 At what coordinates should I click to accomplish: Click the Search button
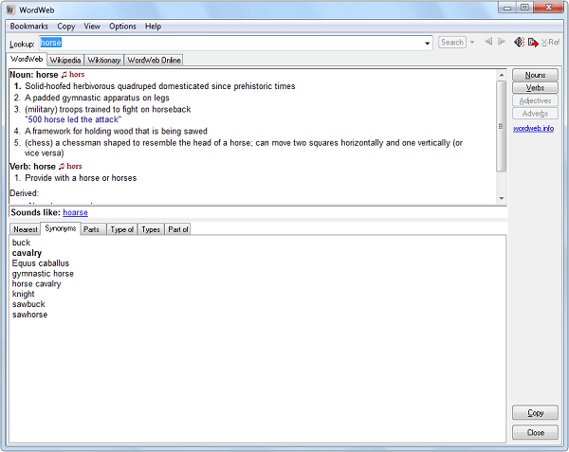(x=452, y=43)
